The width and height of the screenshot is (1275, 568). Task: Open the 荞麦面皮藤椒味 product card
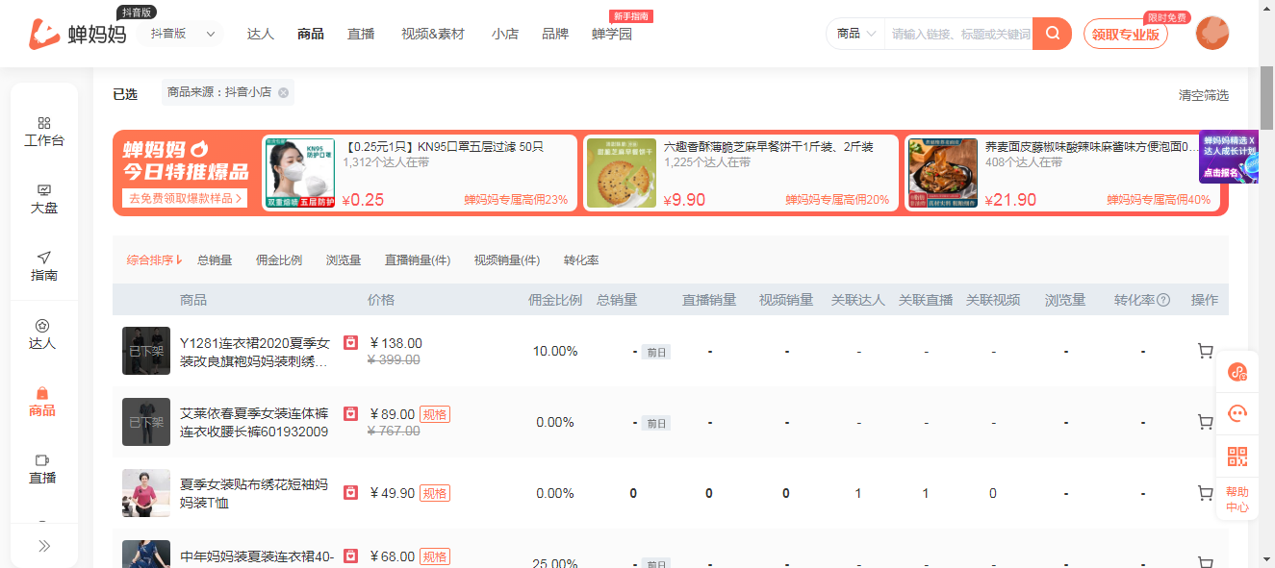pos(1062,173)
